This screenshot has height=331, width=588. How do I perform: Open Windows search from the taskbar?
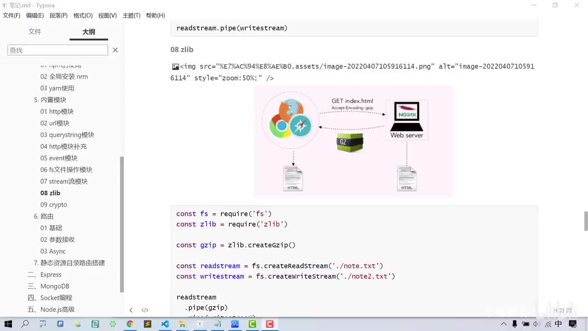coord(25,324)
